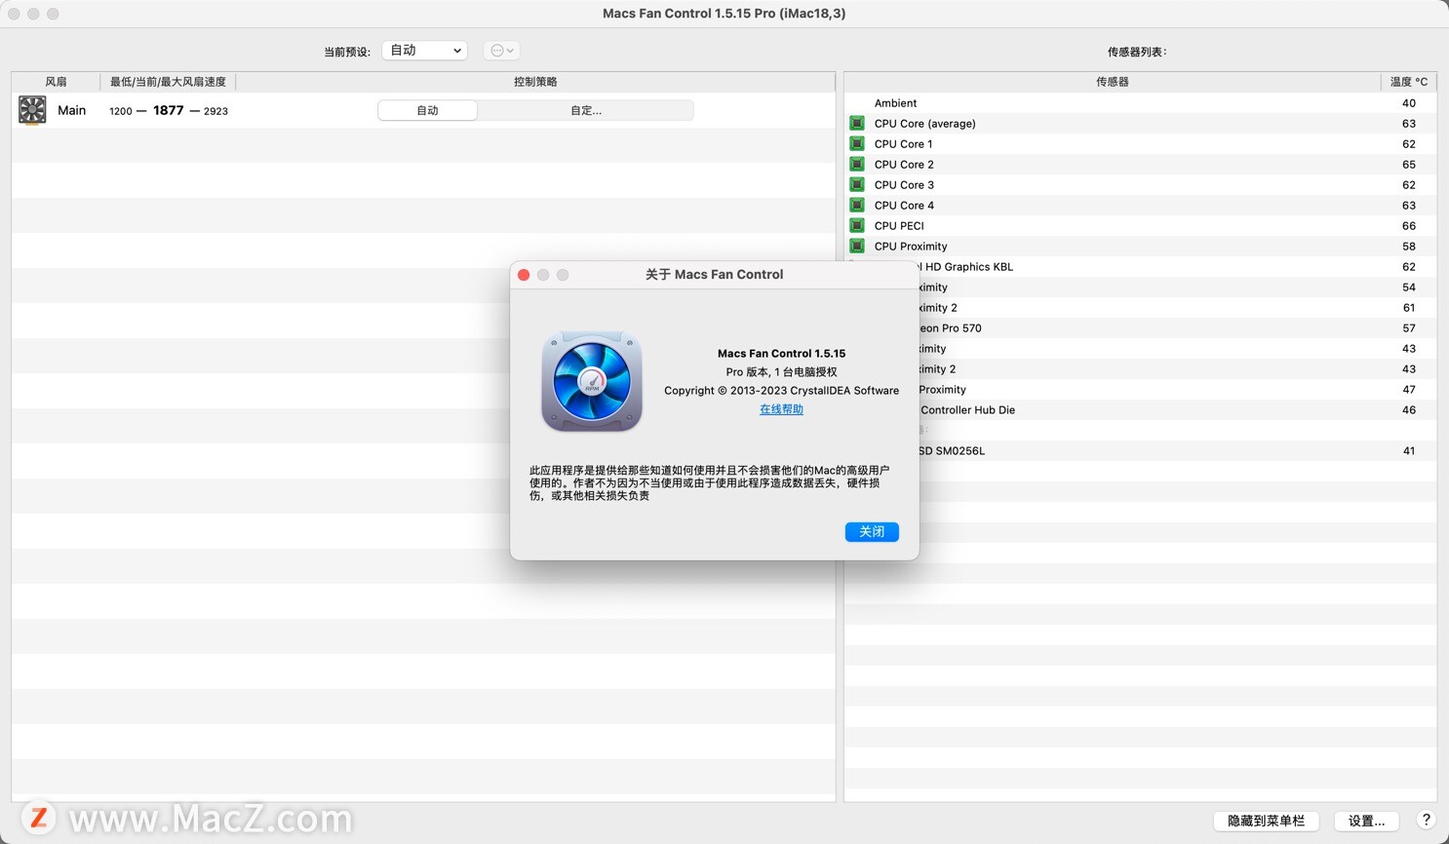Click the CPU Proximity sensor label

coord(911,247)
